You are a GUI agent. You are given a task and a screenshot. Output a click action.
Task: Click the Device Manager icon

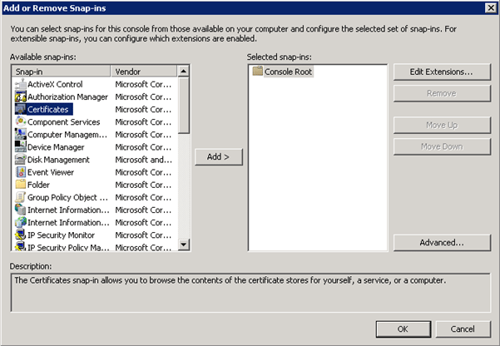21,147
